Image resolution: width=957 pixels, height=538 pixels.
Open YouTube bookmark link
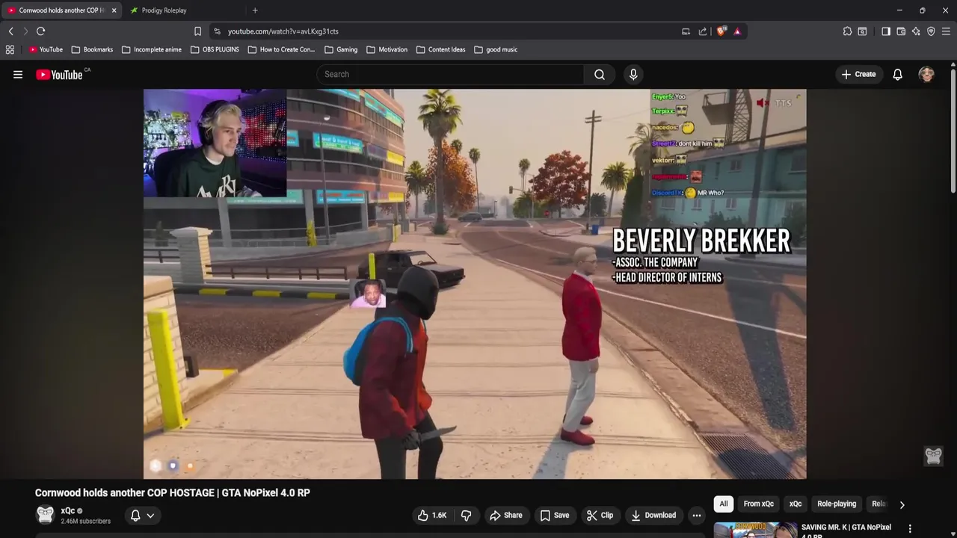coord(46,49)
